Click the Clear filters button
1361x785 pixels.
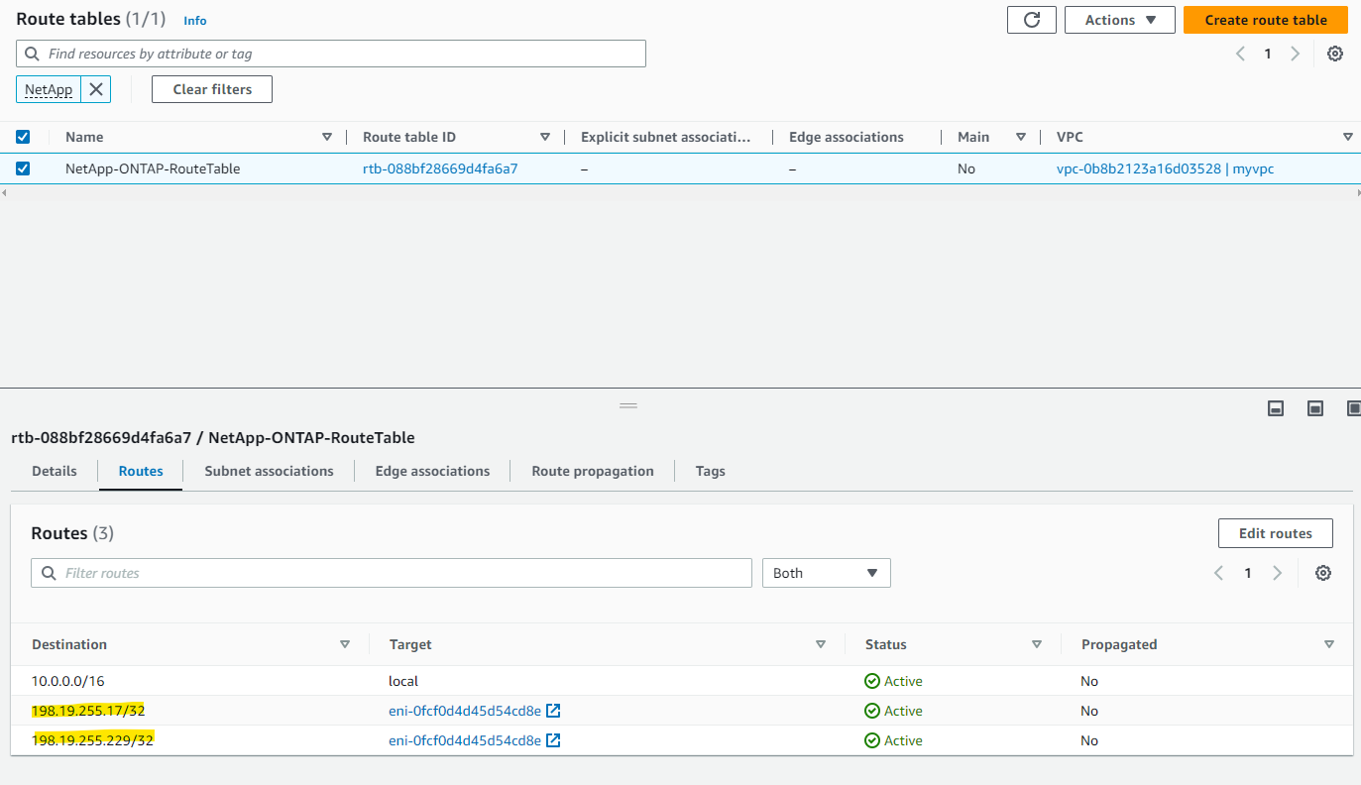tap(212, 89)
